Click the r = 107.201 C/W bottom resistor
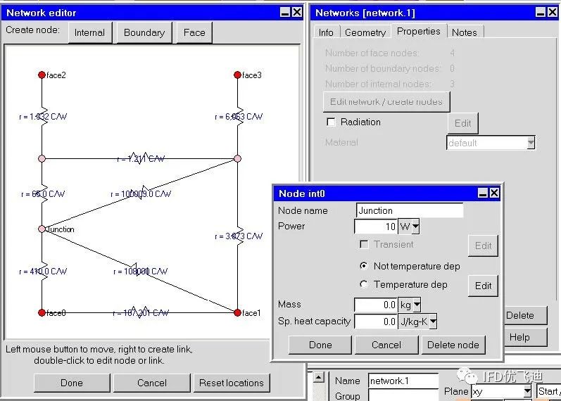The width and height of the screenshot is (561, 401). point(140,312)
